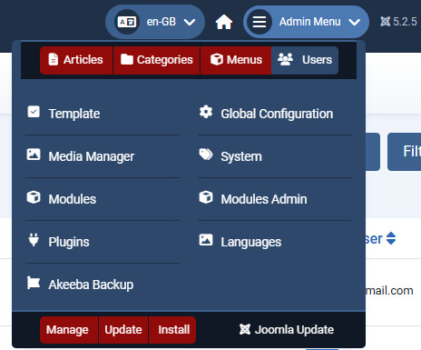Click the Global Configuration gear icon
421x350 pixels.
coord(206,112)
